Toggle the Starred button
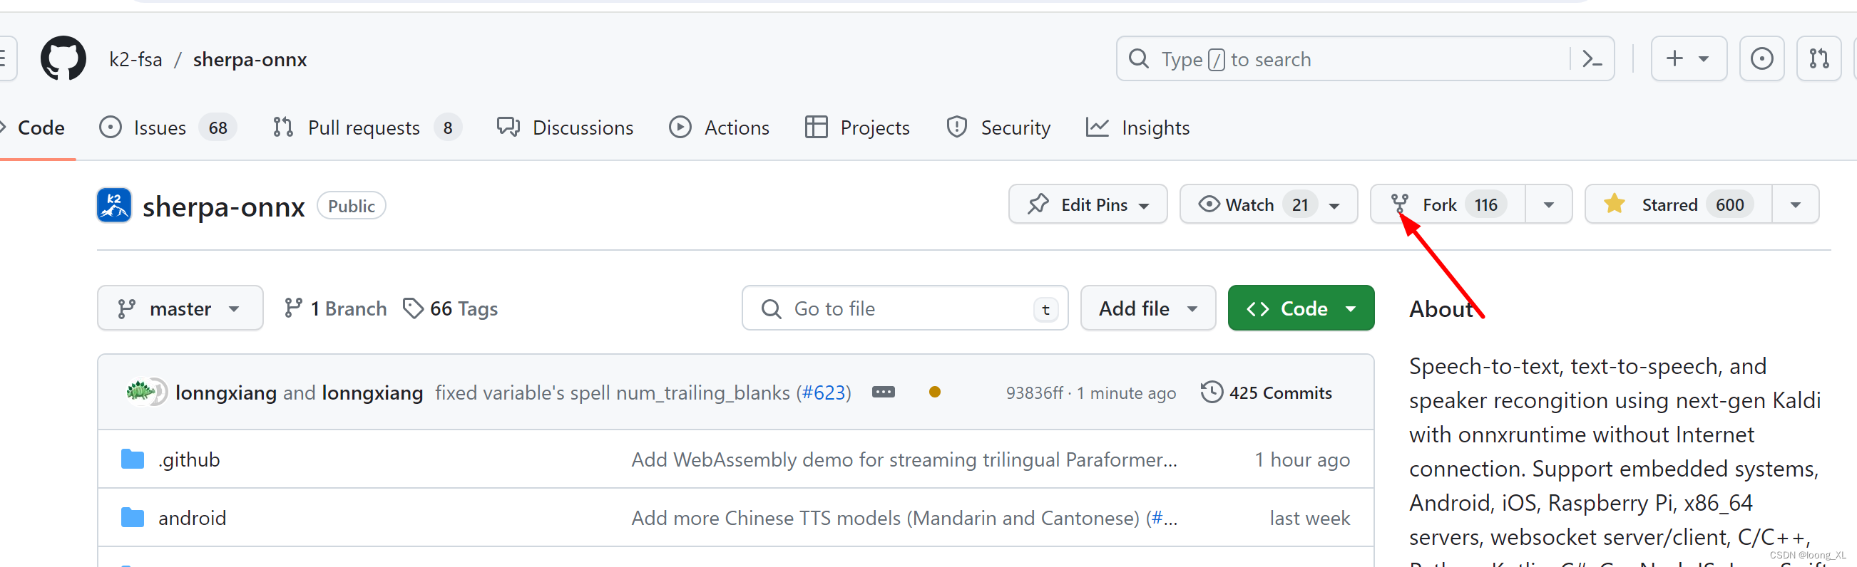The image size is (1857, 567). point(1678,204)
